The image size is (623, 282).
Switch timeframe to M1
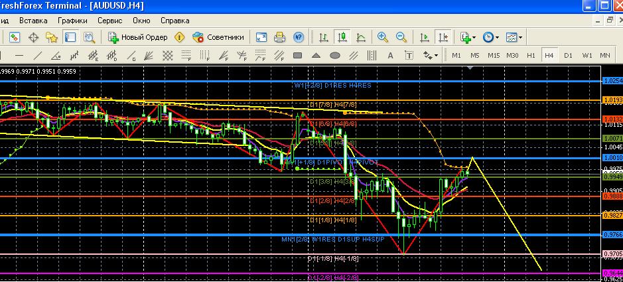[456, 56]
